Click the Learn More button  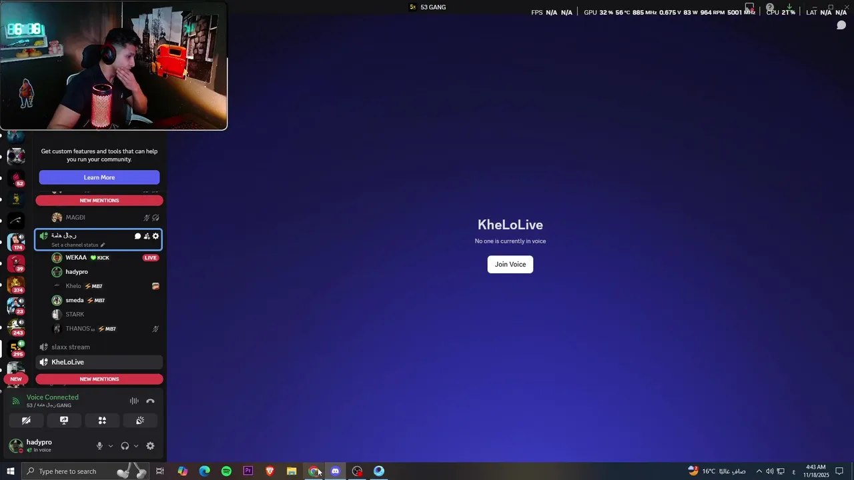point(99,177)
